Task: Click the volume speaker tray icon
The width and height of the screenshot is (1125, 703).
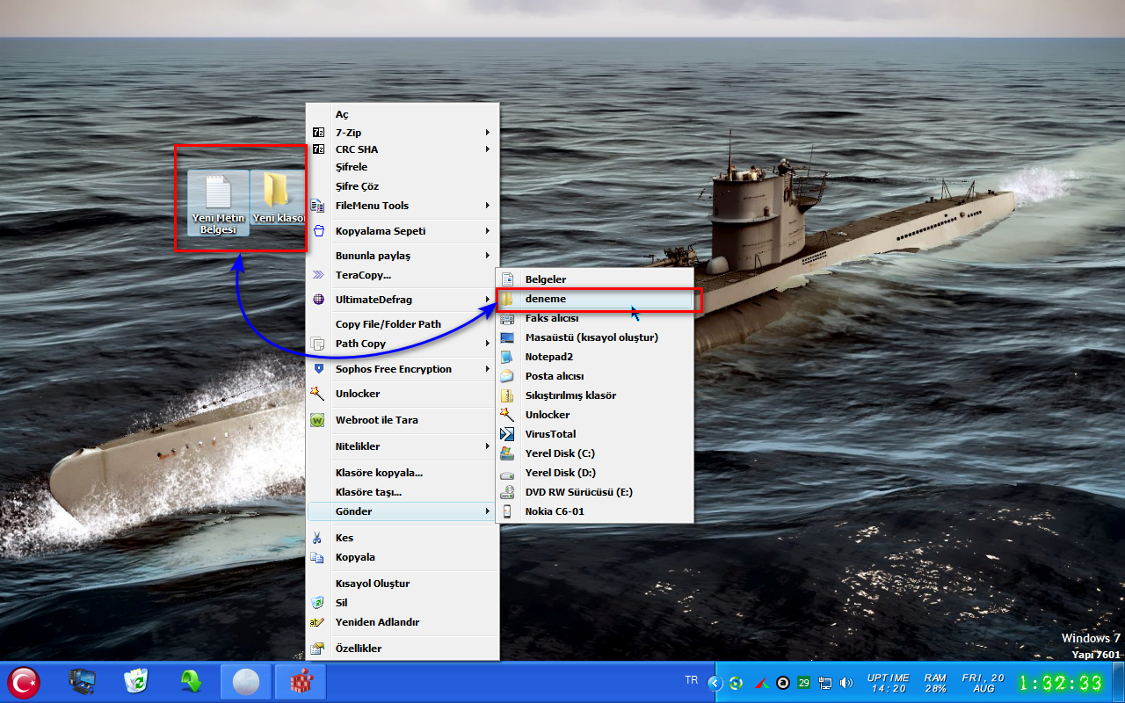Action: pos(846,683)
